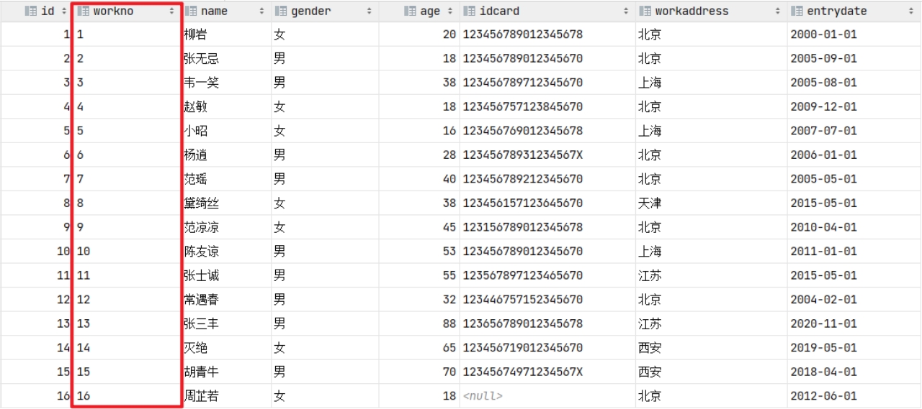Click entrydate 2020-11-01
This screenshot has height=409, width=922.
click(x=823, y=323)
